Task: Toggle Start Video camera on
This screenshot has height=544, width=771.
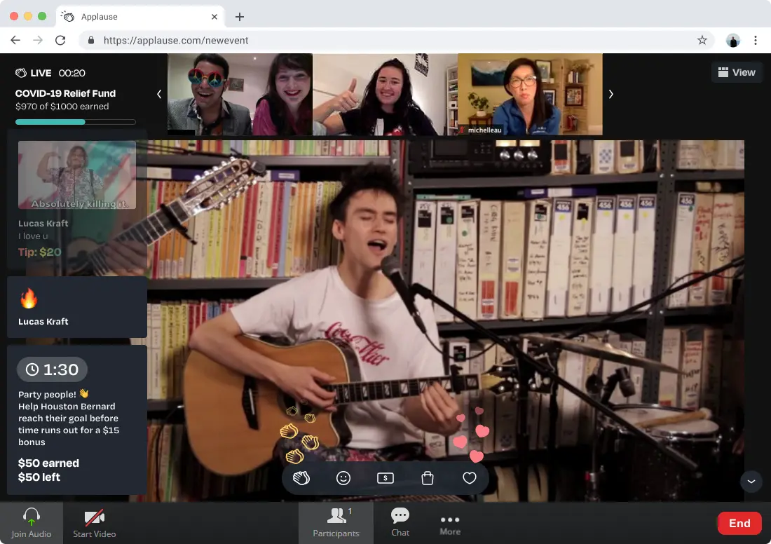Action: [95, 522]
